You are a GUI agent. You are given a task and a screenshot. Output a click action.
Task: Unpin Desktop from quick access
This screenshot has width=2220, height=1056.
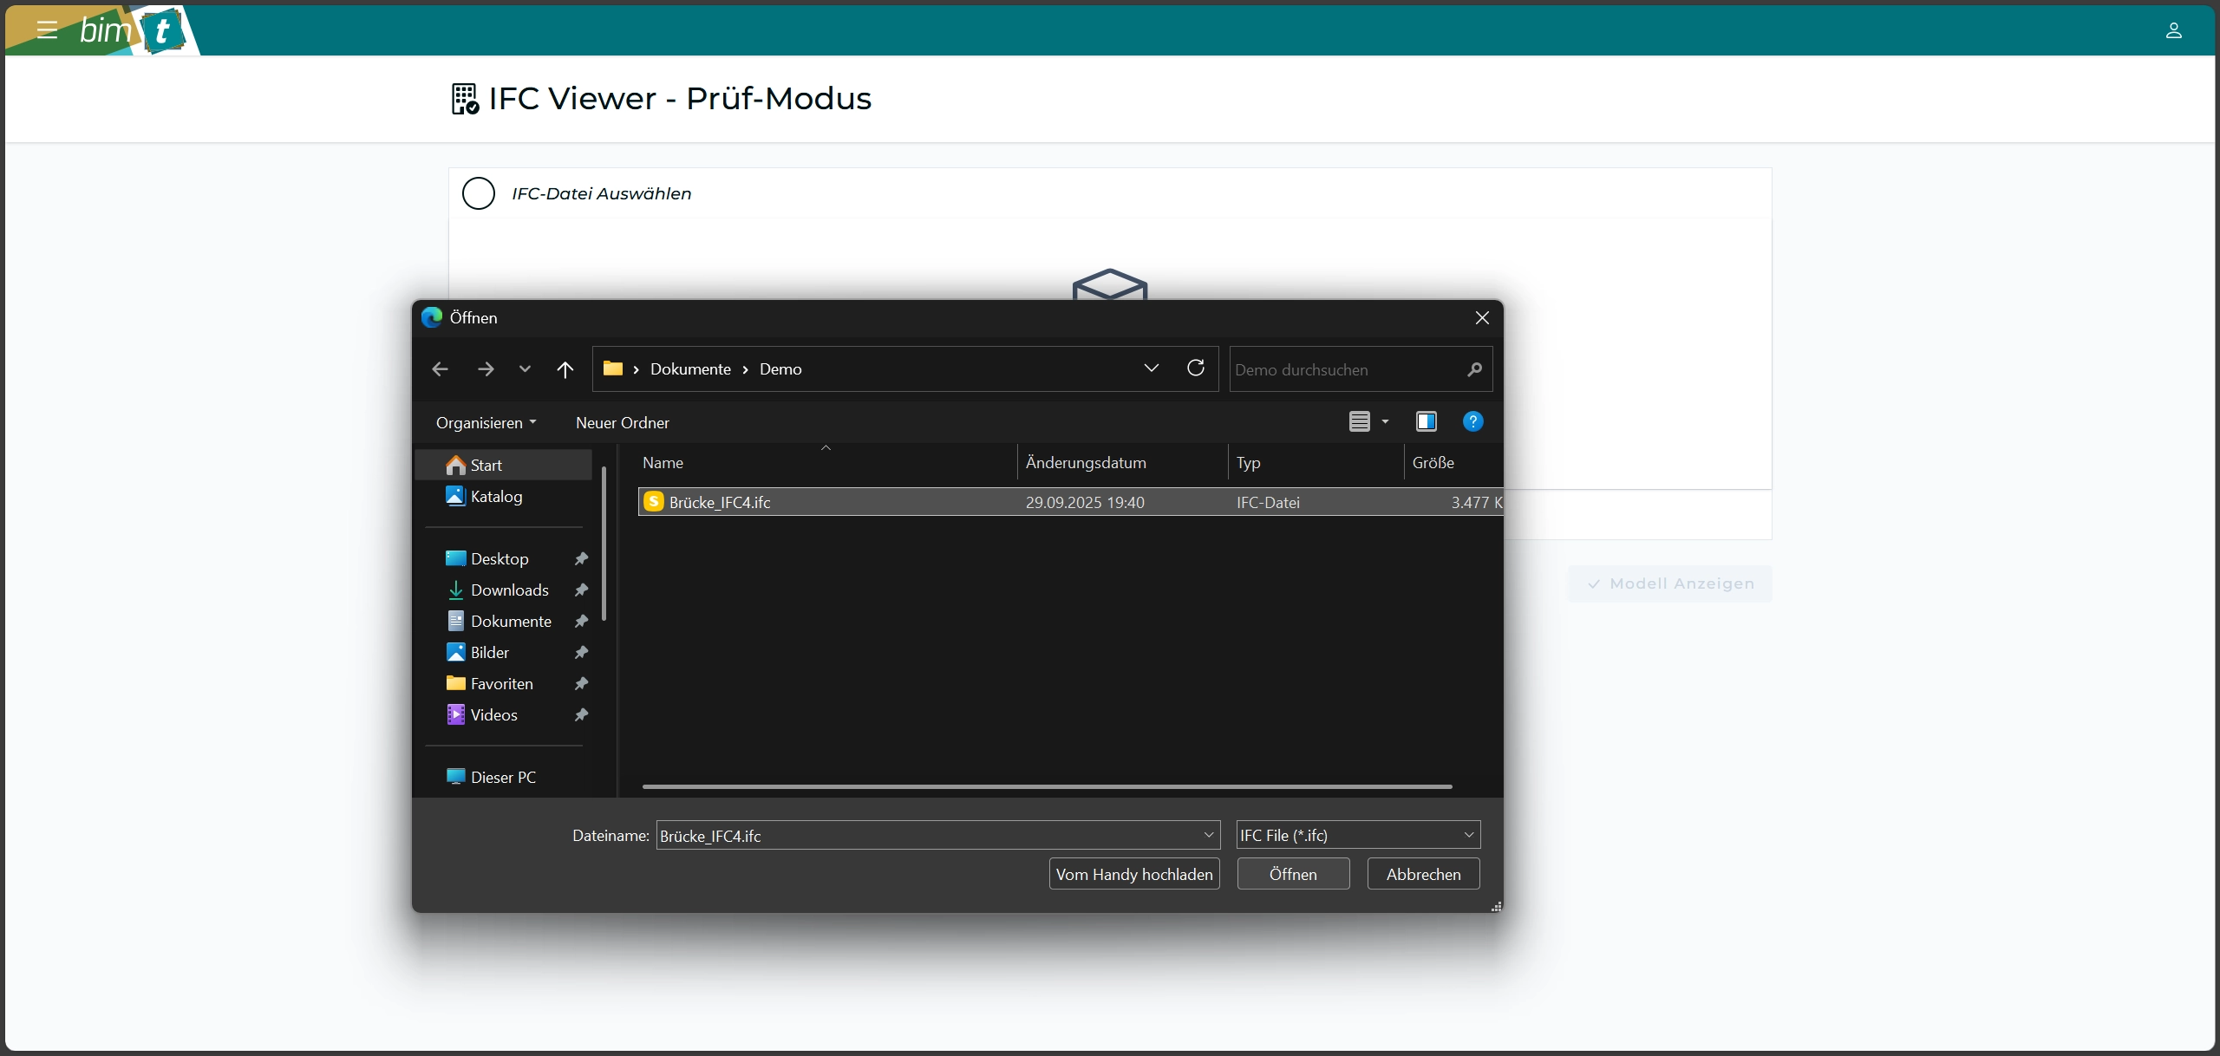(x=581, y=559)
